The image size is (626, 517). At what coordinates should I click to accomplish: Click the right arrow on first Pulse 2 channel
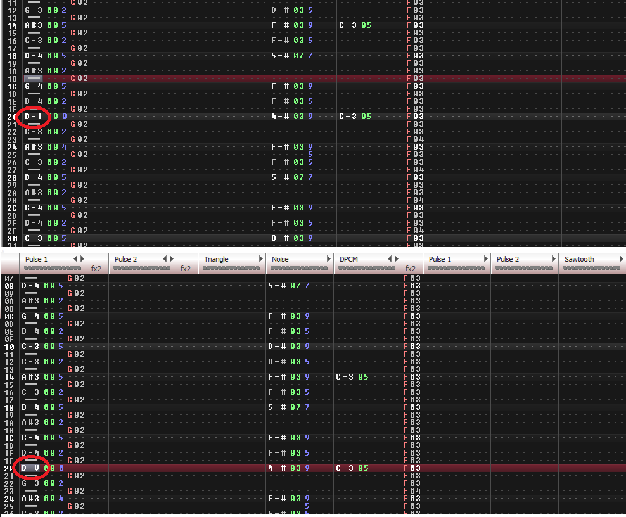click(172, 259)
